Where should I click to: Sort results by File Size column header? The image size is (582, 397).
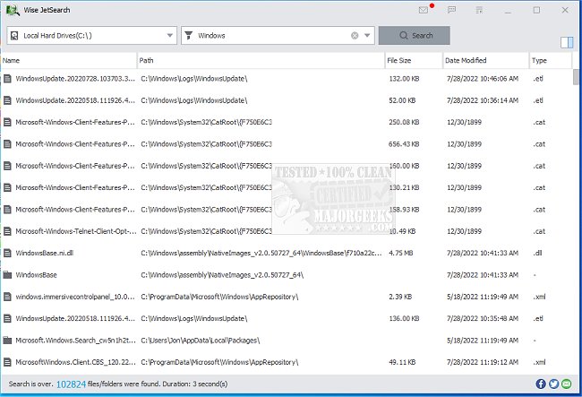[x=414, y=61]
